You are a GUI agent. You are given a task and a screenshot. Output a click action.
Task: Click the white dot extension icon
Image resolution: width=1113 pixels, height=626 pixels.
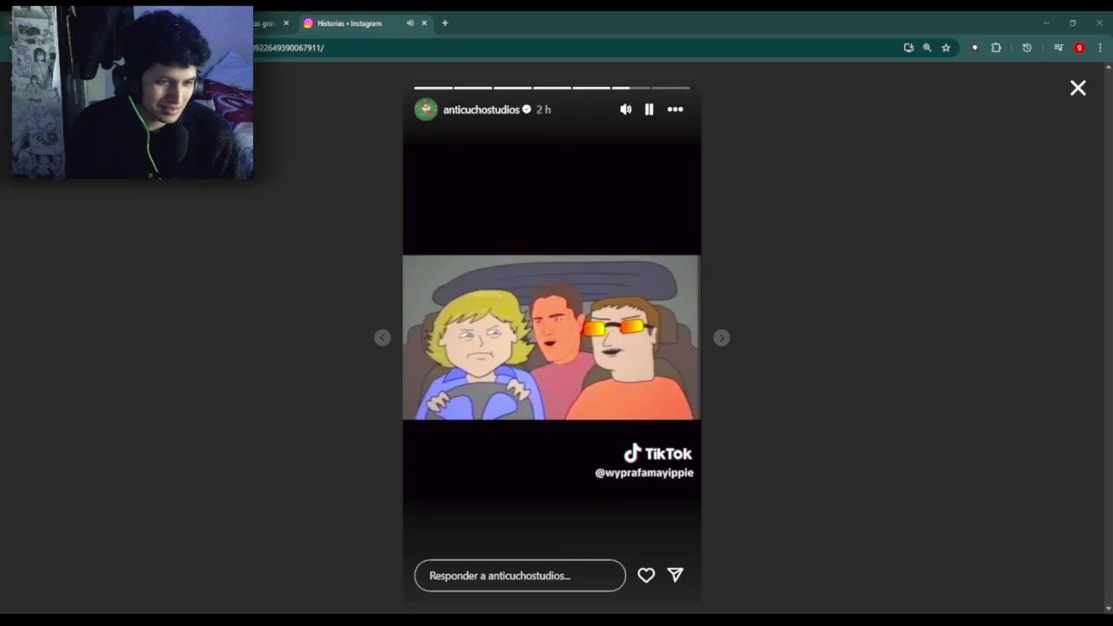pos(975,48)
